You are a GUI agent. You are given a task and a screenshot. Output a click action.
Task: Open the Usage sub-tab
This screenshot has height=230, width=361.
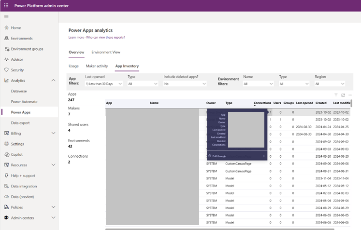click(73, 66)
